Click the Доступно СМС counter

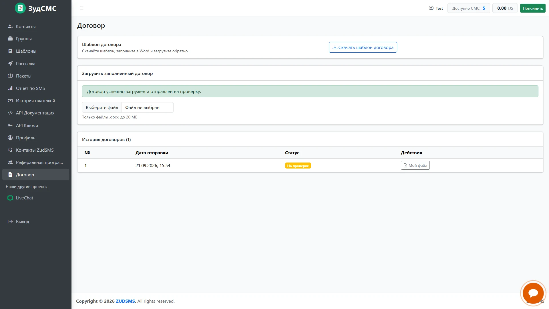point(469,8)
